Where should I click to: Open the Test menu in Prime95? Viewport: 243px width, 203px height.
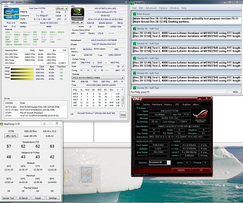[x=134, y=8]
